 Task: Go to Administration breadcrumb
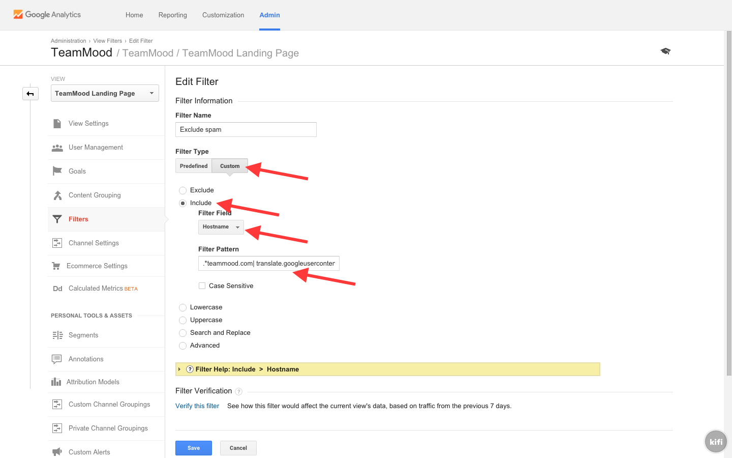[69, 41]
